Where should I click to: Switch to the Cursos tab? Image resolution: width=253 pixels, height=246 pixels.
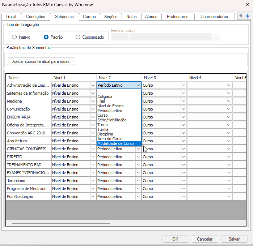coord(89,17)
